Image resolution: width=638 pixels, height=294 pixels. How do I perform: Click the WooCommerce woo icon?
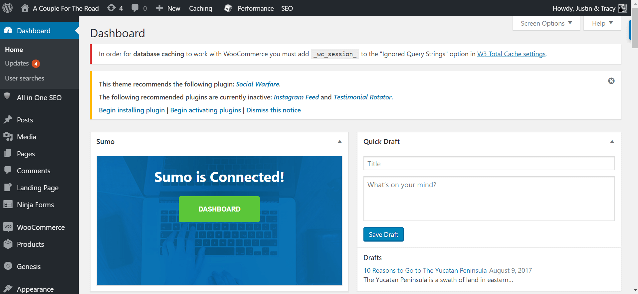[x=8, y=227]
